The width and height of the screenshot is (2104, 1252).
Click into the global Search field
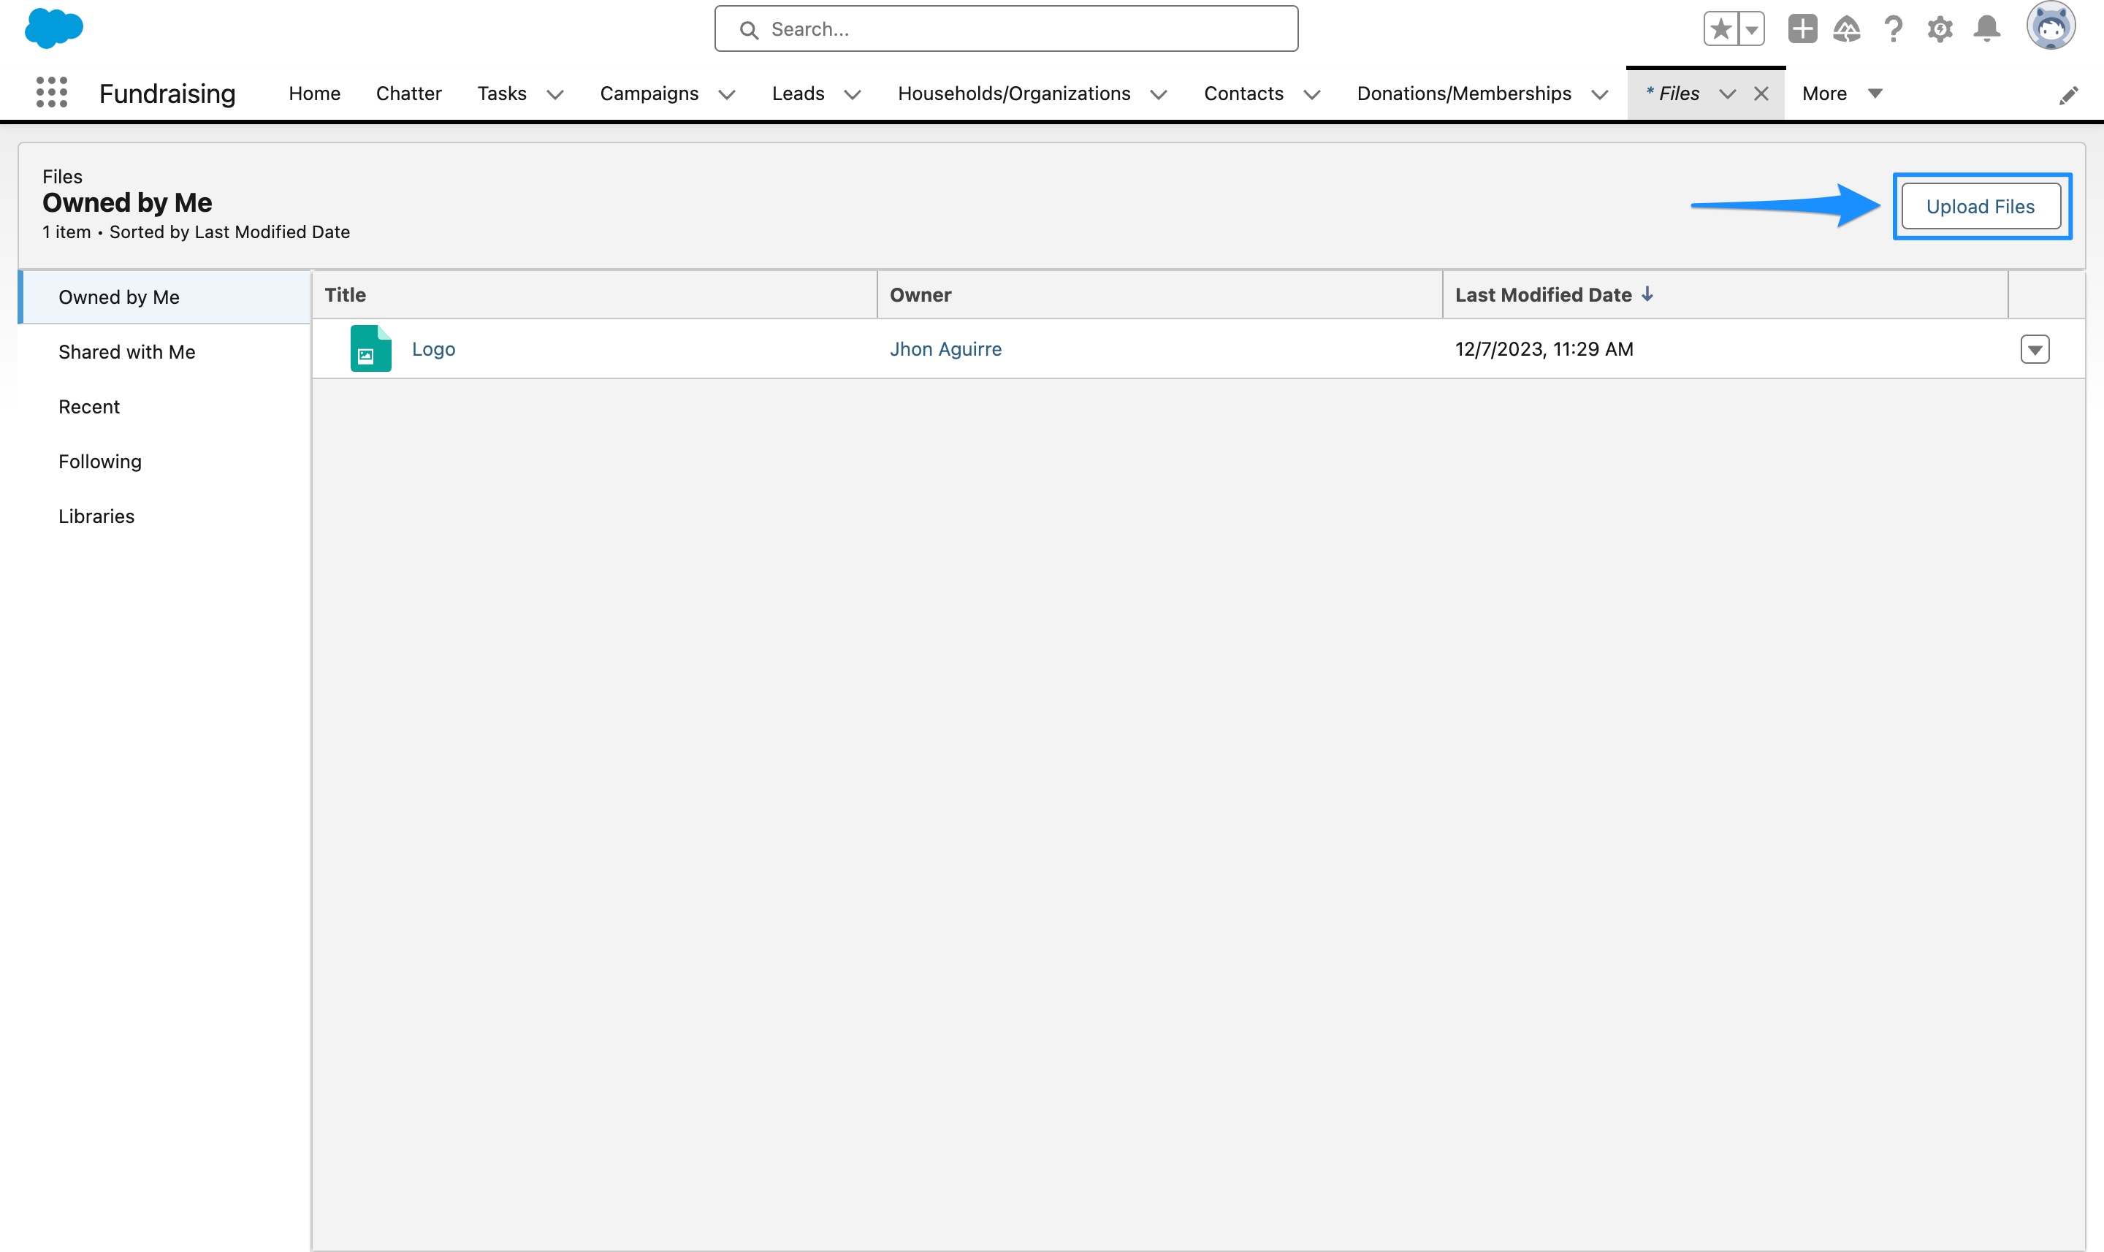pyautogui.click(x=1005, y=28)
